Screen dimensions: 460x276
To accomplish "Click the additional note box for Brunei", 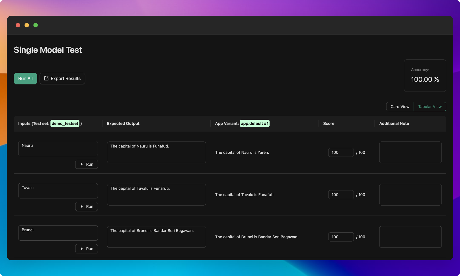I will point(410,237).
